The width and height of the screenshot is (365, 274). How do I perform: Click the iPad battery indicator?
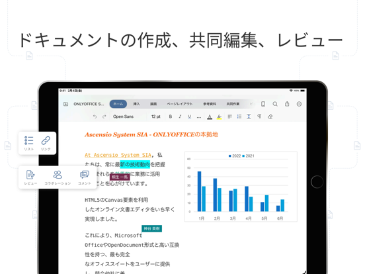coord(303,91)
